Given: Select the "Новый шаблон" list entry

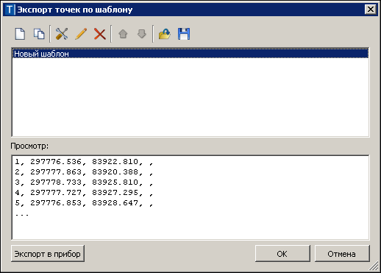Looking at the screenshot, I should 190,54.
